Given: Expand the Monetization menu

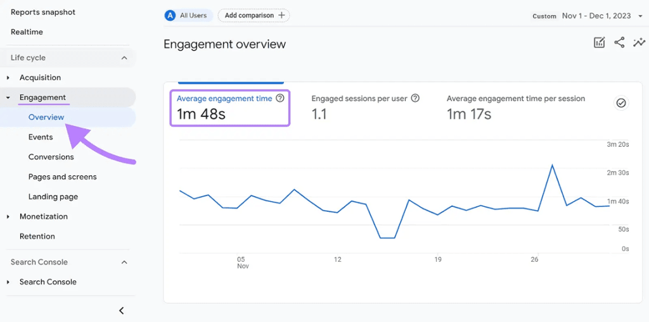Looking at the screenshot, I should [8, 217].
